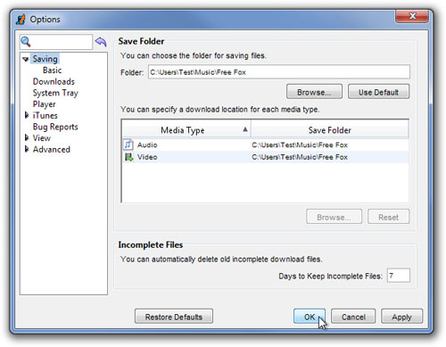446x347 pixels.
Task: Click the Apply button
Action: (401, 317)
